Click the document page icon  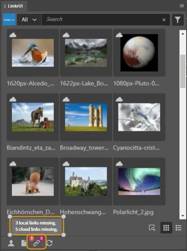point(24,243)
